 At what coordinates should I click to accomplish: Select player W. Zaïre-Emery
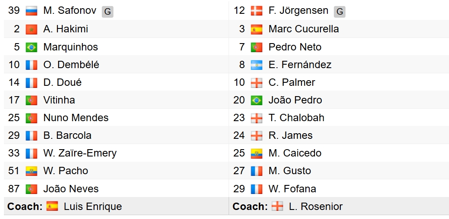click(80, 153)
